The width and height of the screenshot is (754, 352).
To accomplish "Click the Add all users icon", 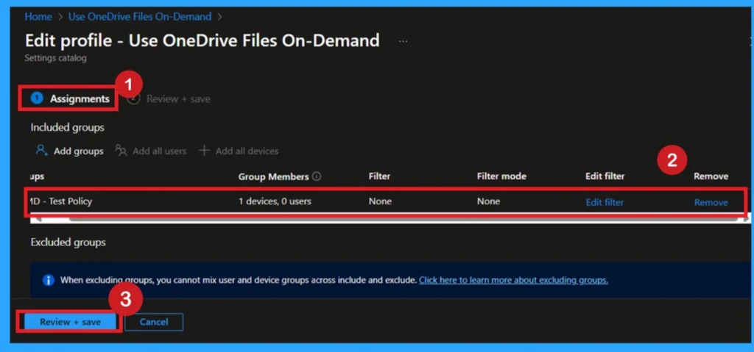I will (120, 151).
